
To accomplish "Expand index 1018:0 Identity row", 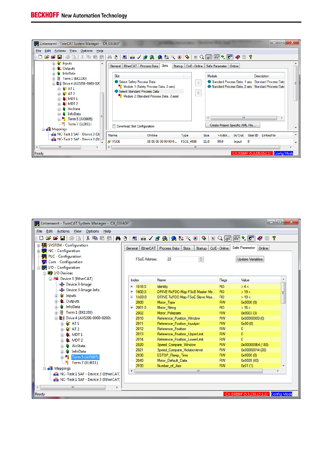I will pyautogui.click(x=132, y=287).
